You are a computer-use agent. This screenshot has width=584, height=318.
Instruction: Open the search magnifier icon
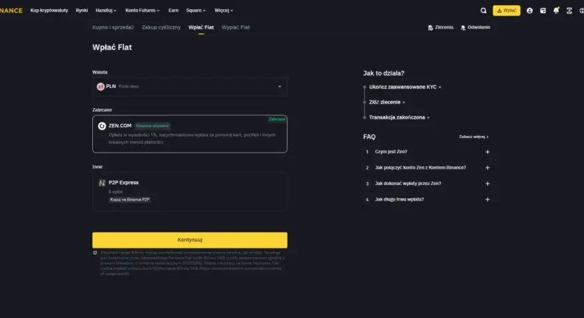(x=483, y=11)
